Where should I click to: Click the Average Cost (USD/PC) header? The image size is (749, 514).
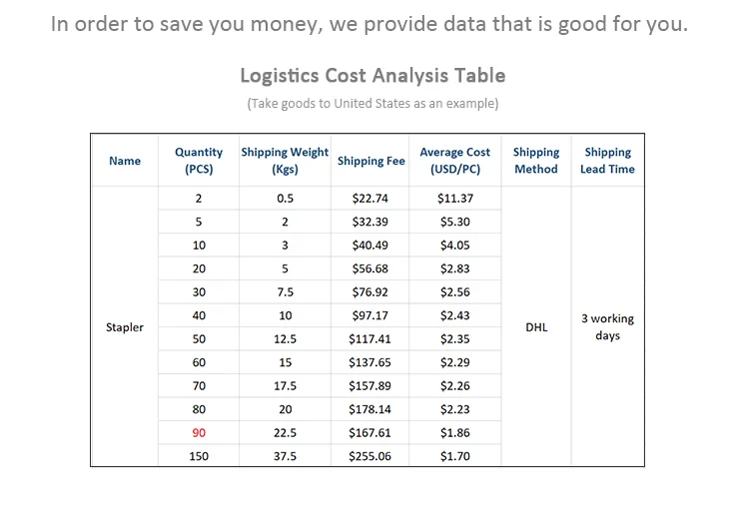tap(454, 161)
